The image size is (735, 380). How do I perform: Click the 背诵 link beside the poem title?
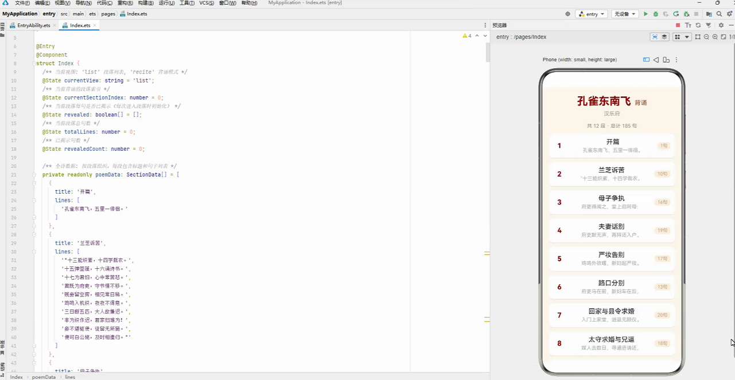pyautogui.click(x=641, y=103)
